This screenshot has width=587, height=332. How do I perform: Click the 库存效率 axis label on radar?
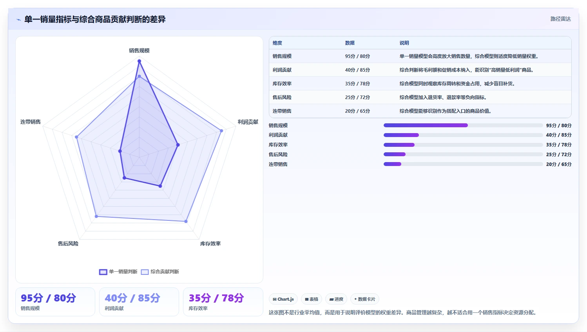coord(210,244)
